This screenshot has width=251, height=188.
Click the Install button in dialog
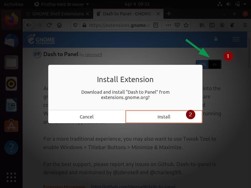pyautogui.click(x=164, y=117)
